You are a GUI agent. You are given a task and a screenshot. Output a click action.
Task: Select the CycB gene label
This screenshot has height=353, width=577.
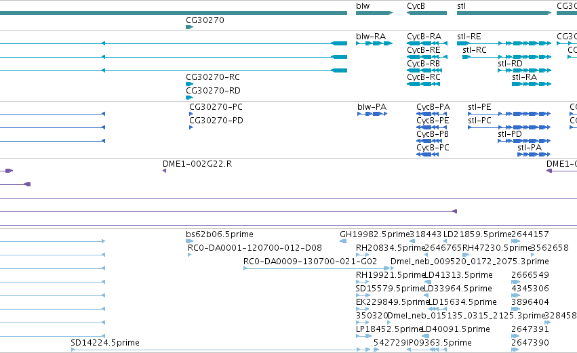coord(416,6)
